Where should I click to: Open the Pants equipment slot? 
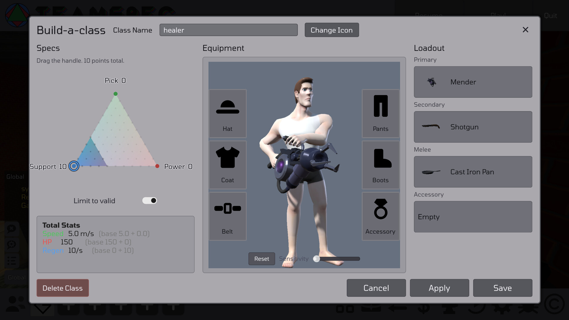(381, 113)
